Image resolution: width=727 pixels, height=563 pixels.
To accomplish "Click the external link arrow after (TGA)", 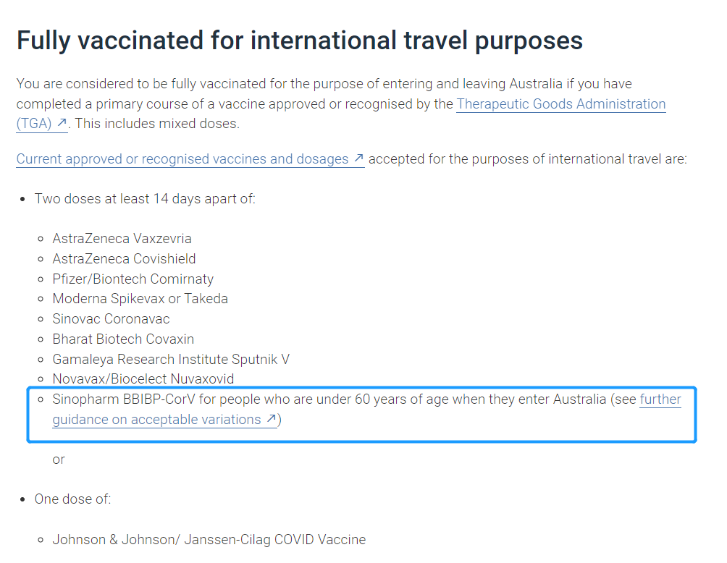I will click(62, 123).
